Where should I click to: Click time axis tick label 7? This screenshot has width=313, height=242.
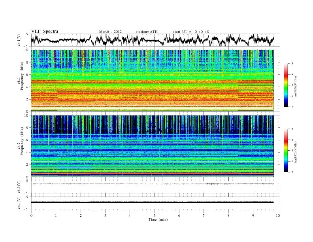tap(204, 216)
